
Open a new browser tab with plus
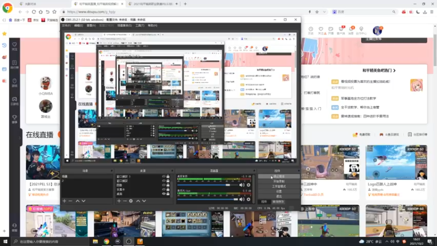(185, 4)
